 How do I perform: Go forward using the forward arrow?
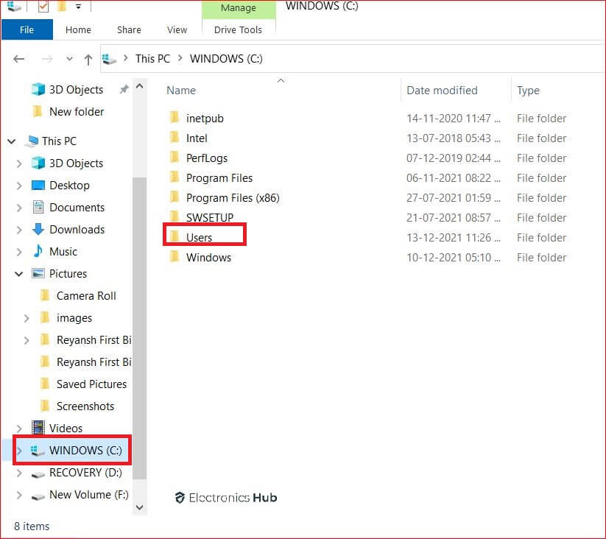point(47,59)
